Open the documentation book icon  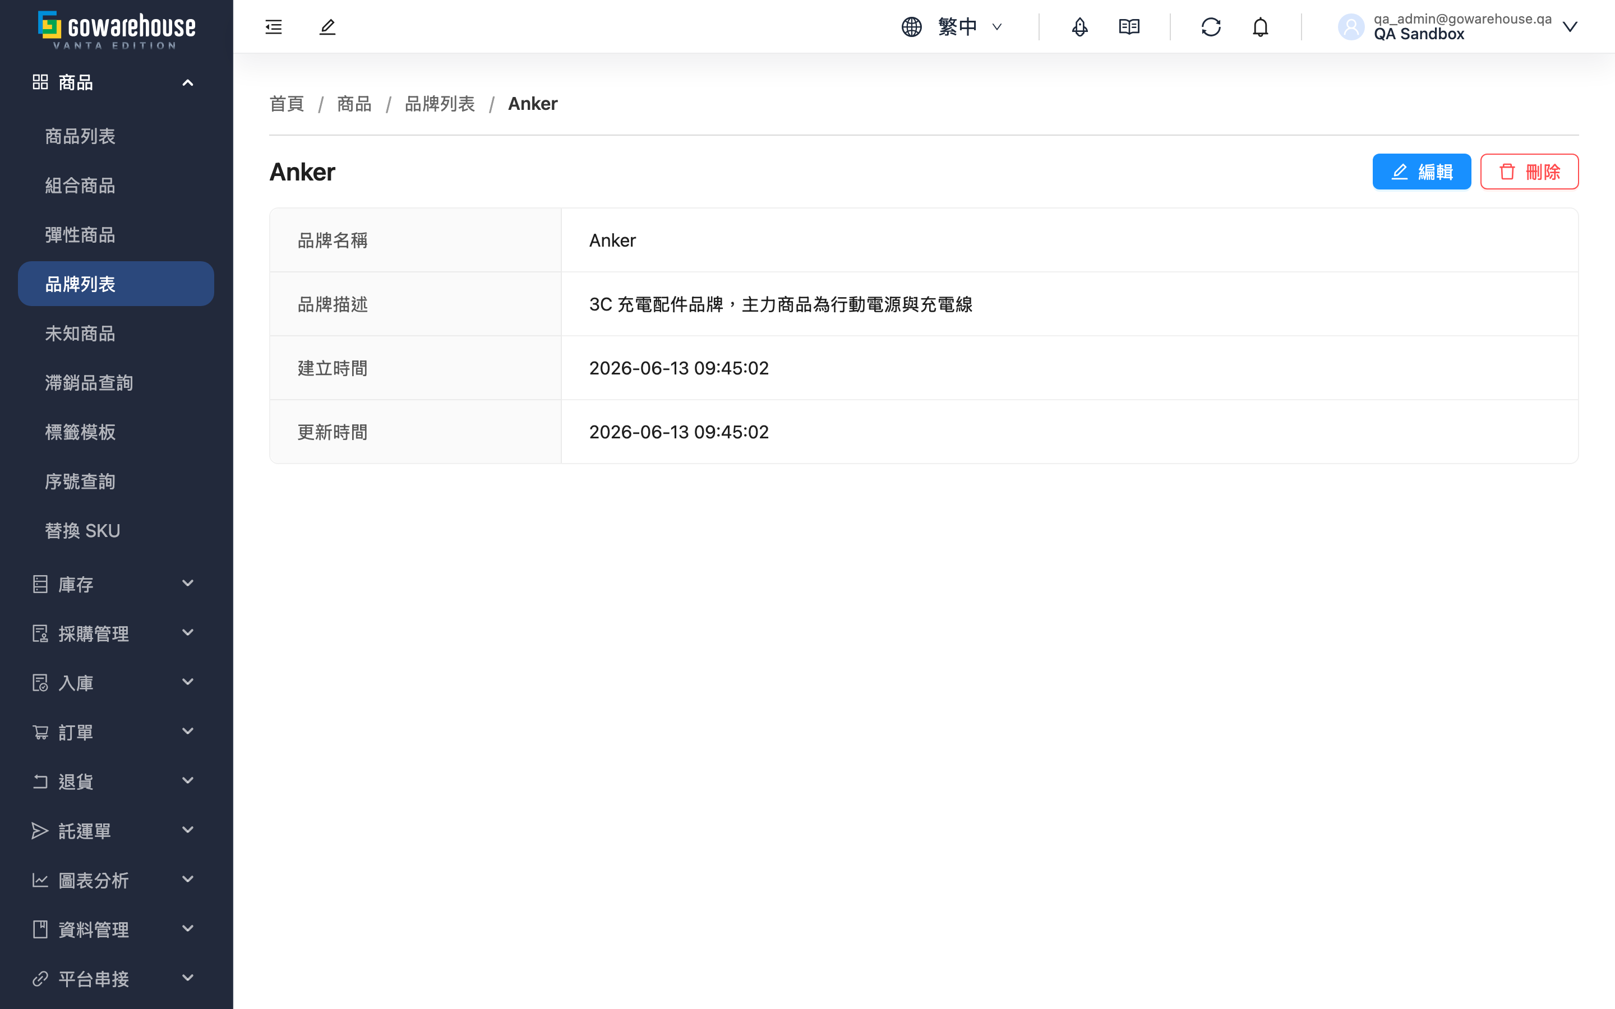tap(1128, 27)
